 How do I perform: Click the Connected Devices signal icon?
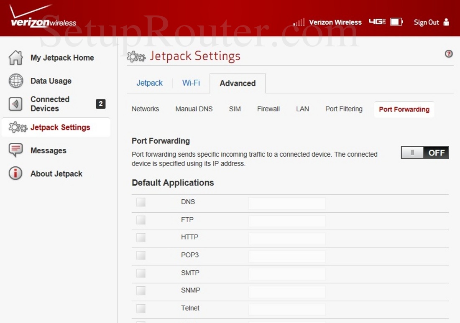coord(16,104)
